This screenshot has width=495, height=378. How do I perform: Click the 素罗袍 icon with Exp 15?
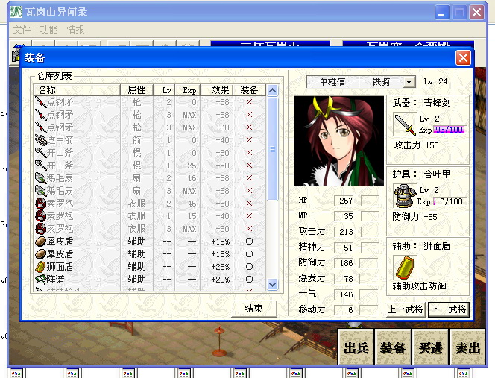[40, 216]
